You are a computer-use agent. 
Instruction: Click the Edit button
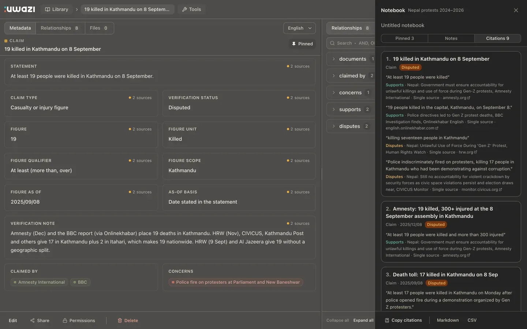[13, 321]
